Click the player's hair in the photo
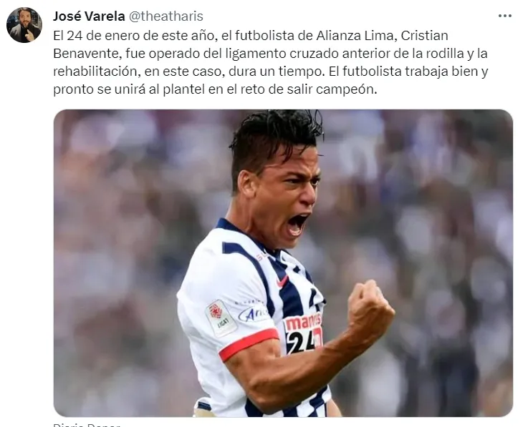The height and width of the screenshot is (427, 528). 274,141
